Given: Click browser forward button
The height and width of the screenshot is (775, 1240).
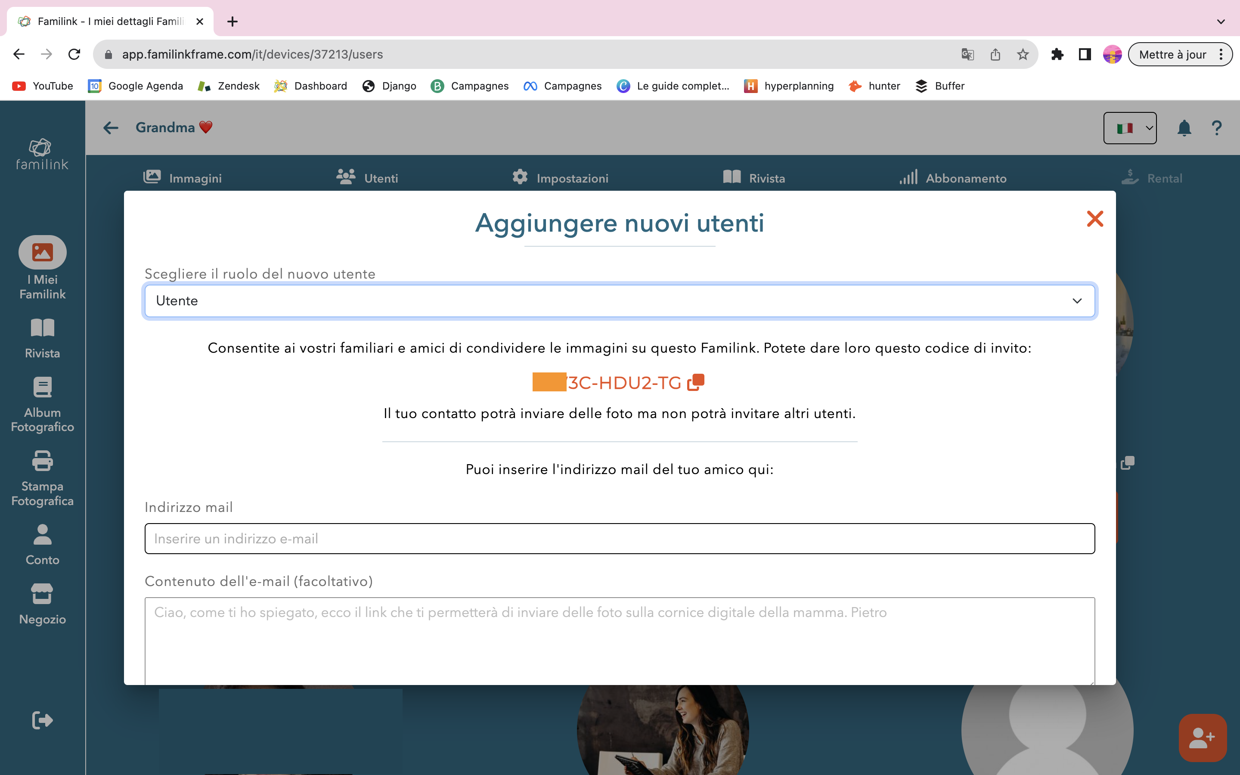Looking at the screenshot, I should 46,54.
